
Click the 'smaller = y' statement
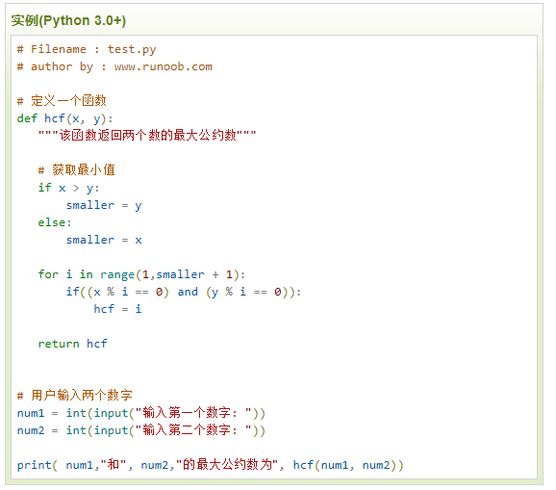click(104, 205)
